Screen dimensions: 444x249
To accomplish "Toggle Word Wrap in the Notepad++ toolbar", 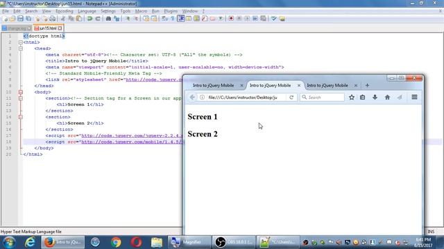I will tap(165, 19).
